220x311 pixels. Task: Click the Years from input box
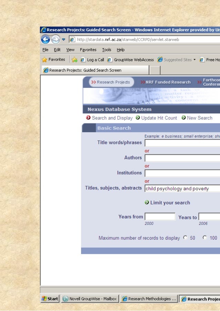160,217
